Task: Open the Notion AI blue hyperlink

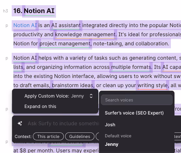Action: coord(25,25)
